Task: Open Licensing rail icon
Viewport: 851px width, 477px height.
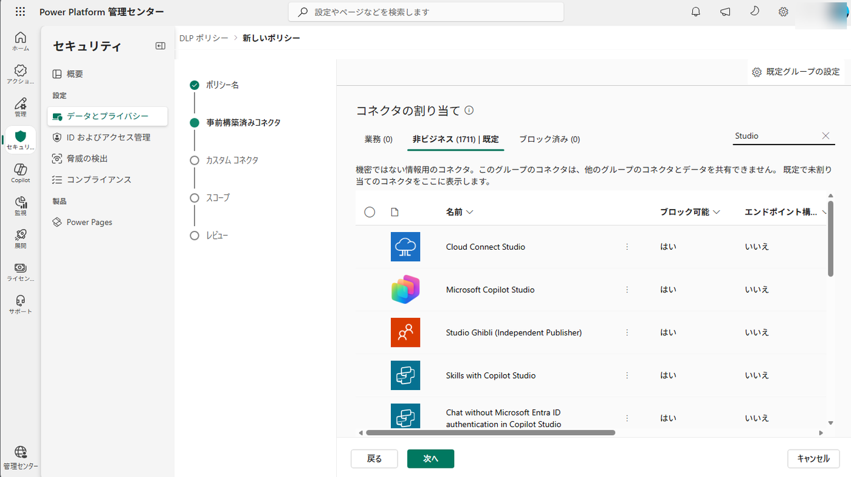Action: (x=20, y=272)
